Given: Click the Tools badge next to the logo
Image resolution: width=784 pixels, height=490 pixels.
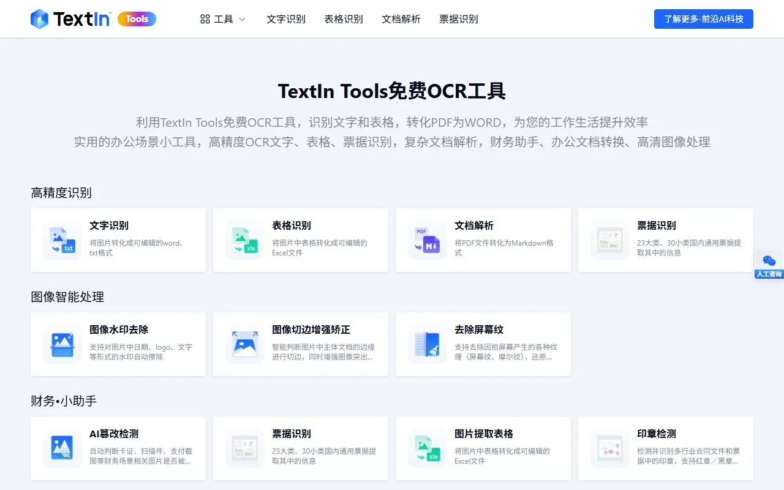Looking at the screenshot, I should pyautogui.click(x=136, y=19).
